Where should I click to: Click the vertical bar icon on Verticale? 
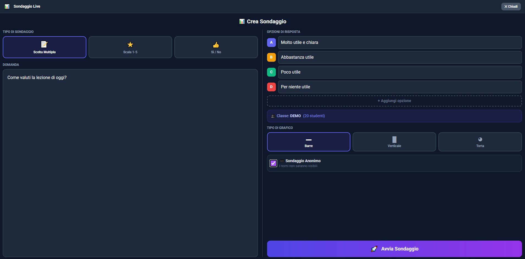click(x=394, y=139)
